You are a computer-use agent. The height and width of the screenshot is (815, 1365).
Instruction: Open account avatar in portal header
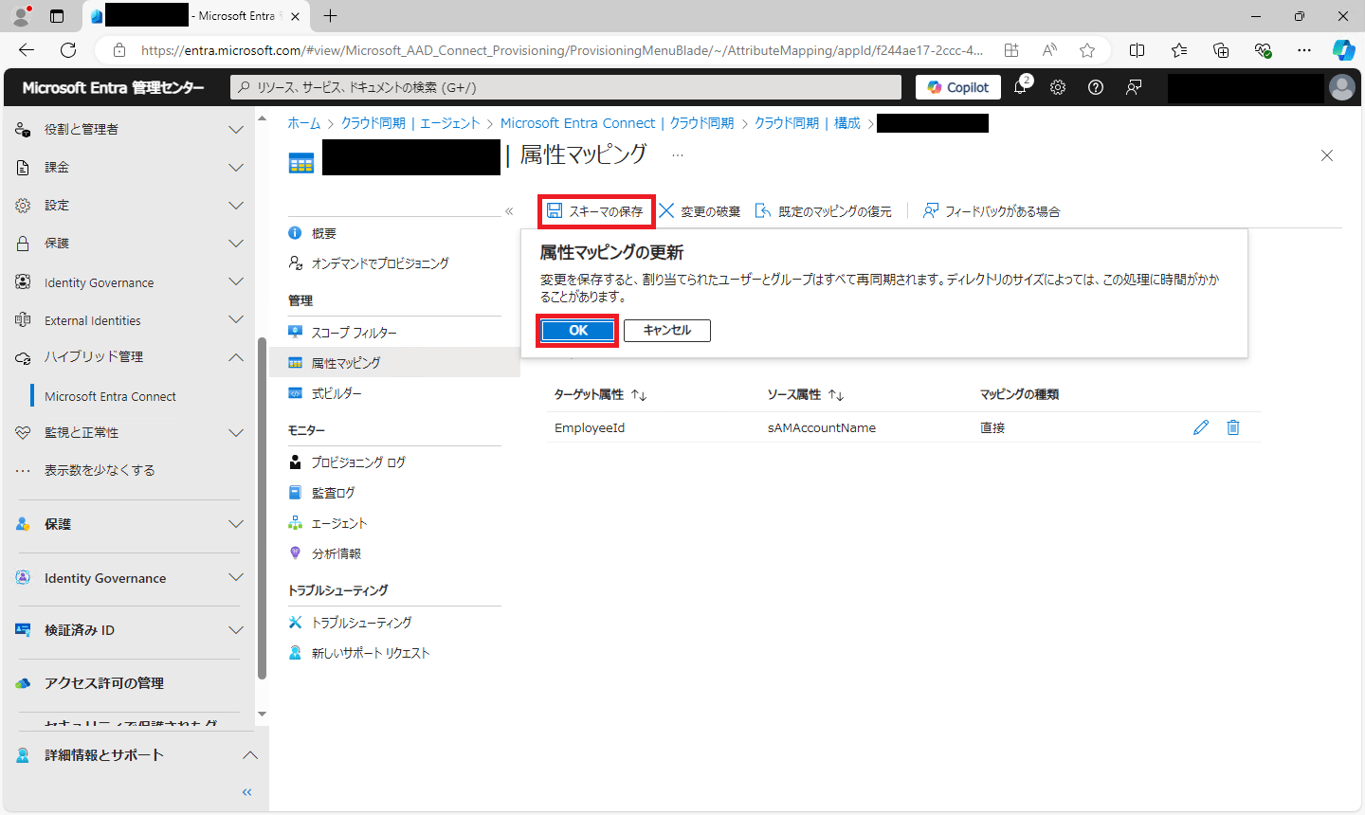tap(1342, 87)
